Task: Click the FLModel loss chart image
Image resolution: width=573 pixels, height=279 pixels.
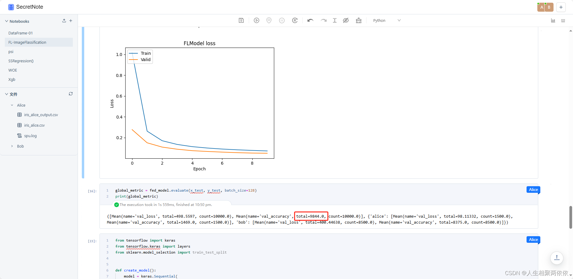Action: click(192, 106)
